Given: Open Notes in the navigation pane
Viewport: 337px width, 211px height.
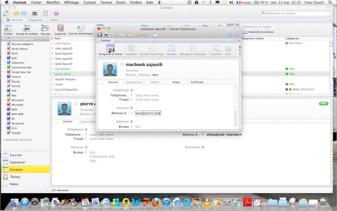Looking at the screenshot, I should tap(25, 184).
